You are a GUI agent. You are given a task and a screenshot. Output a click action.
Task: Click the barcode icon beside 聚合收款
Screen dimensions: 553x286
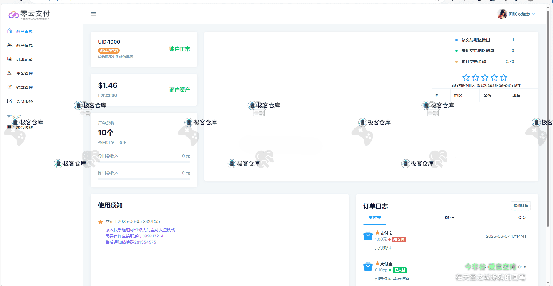10,127
